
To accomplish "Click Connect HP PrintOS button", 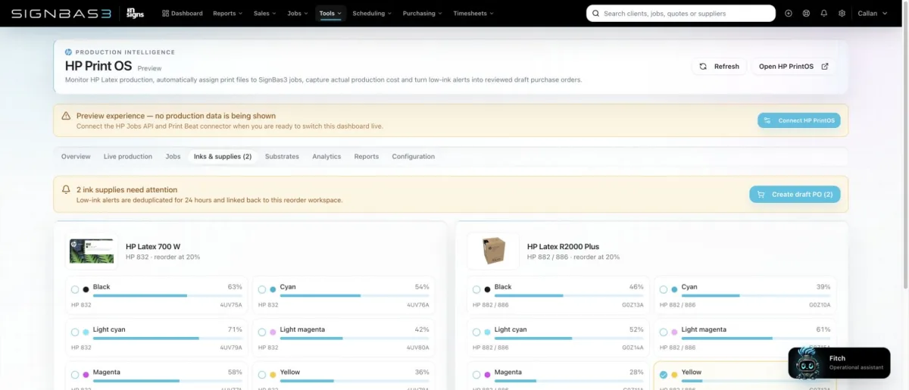I will [x=799, y=120].
